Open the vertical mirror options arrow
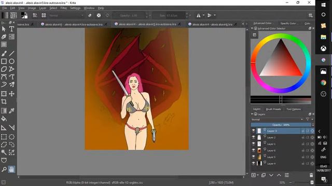332x186 pixels. (215, 15)
